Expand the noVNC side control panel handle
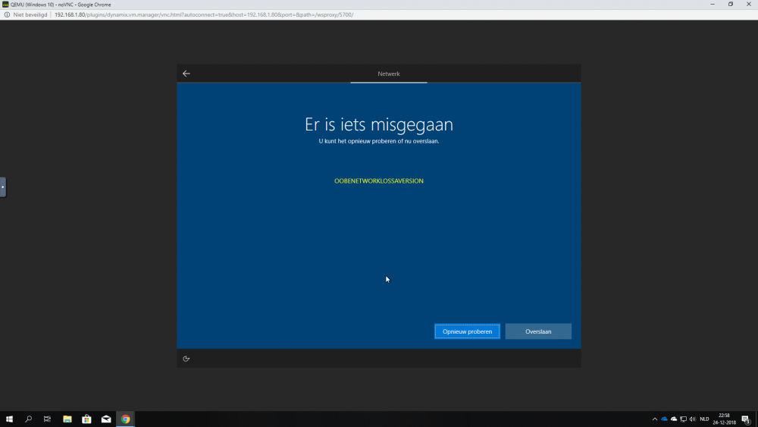758x427 pixels. (3, 187)
